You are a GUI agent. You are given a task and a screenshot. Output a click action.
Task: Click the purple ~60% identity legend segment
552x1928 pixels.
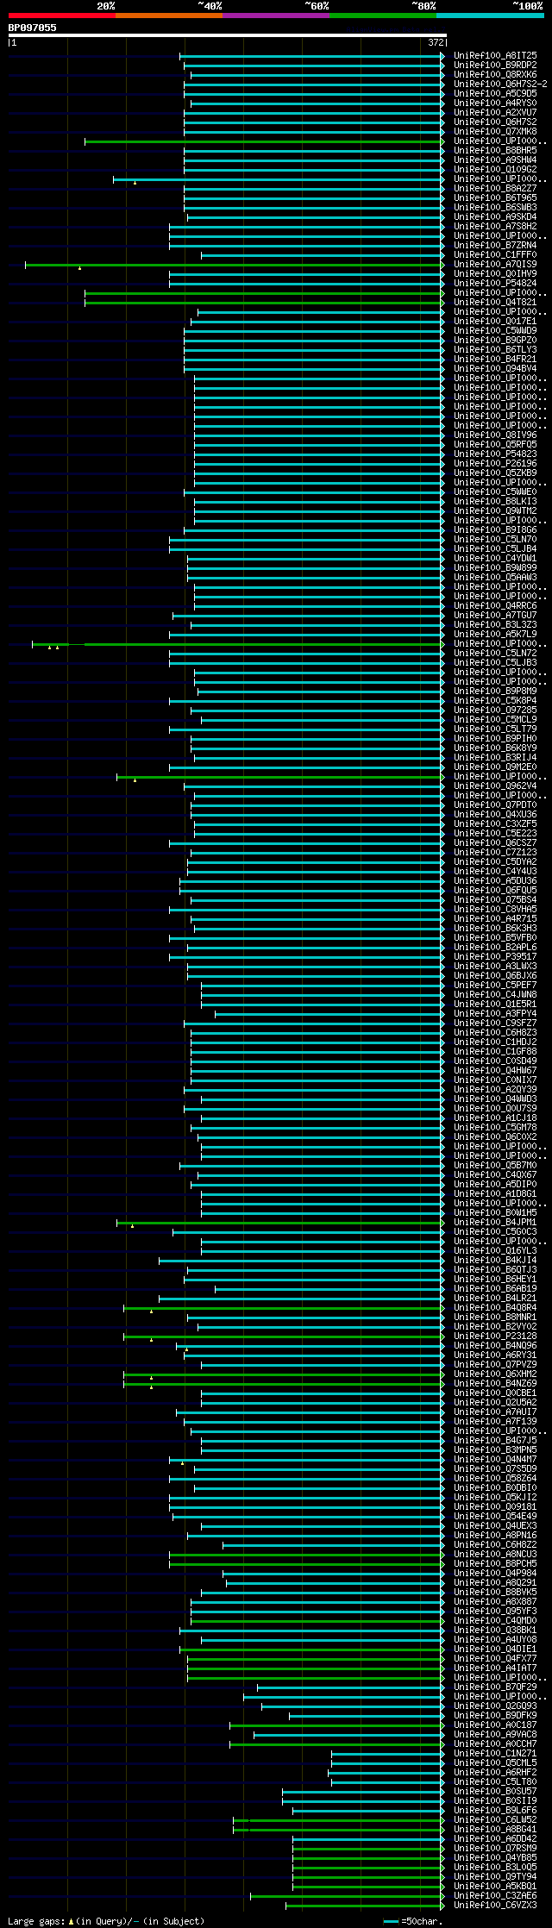[275, 16]
